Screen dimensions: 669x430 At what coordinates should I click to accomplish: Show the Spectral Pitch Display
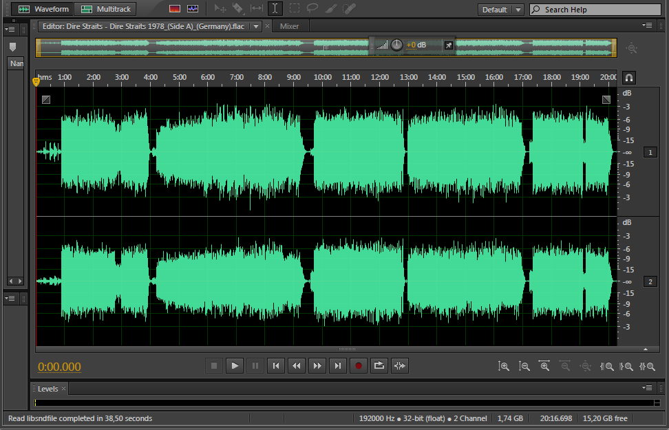click(193, 8)
